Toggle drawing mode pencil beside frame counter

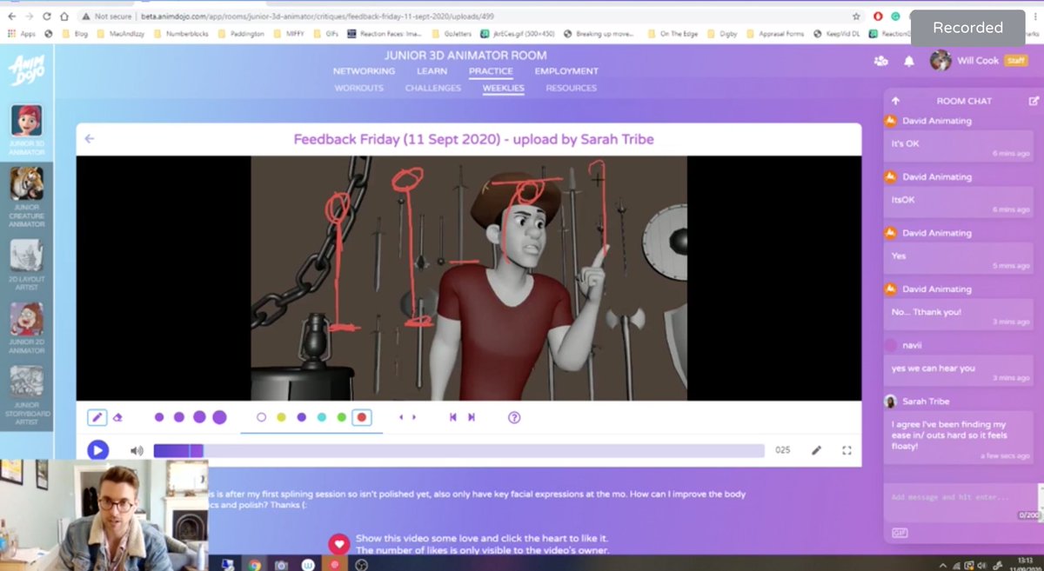point(816,450)
